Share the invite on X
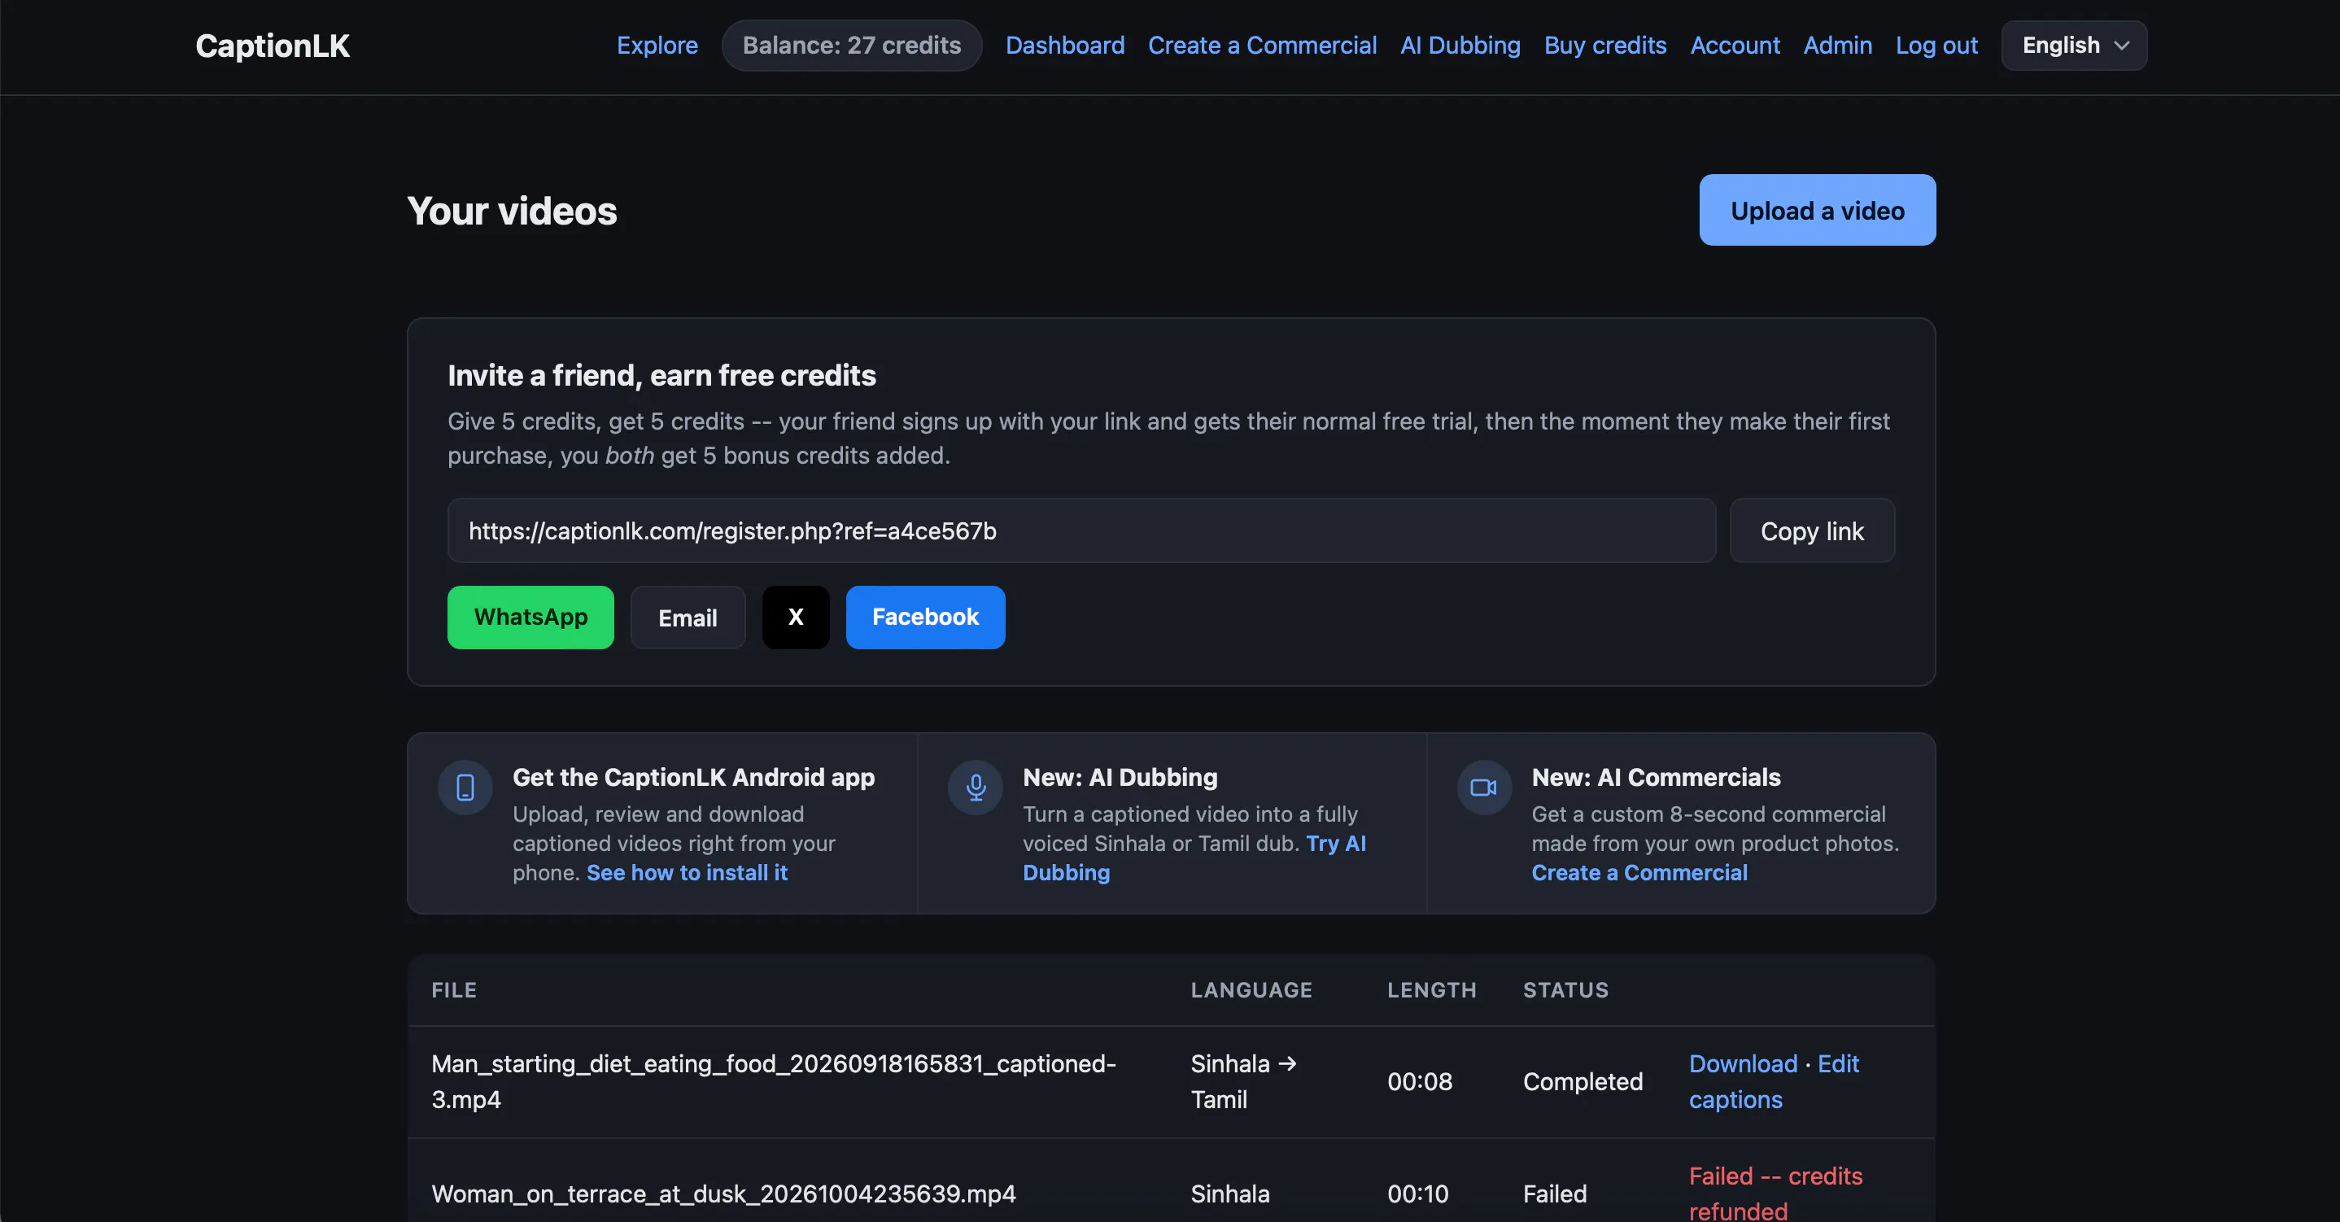Image resolution: width=2340 pixels, height=1222 pixels. 795,617
